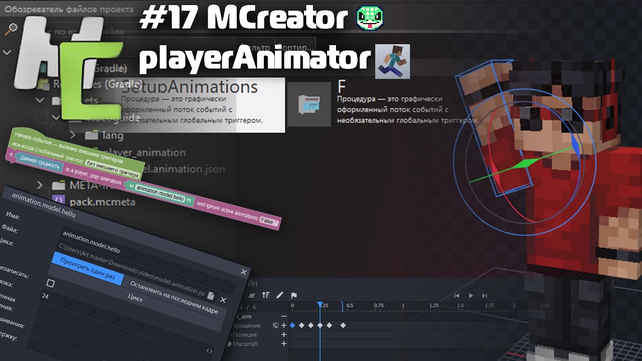Remove arm animator with minus icon

[283, 316]
